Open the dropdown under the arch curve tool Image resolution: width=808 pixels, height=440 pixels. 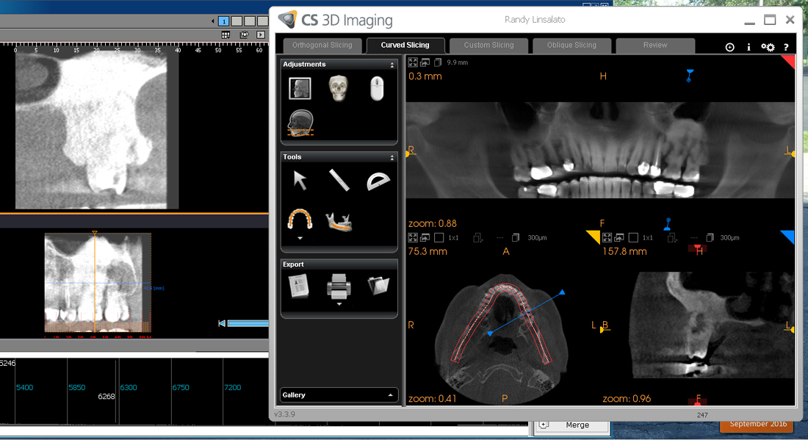pyautogui.click(x=300, y=239)
